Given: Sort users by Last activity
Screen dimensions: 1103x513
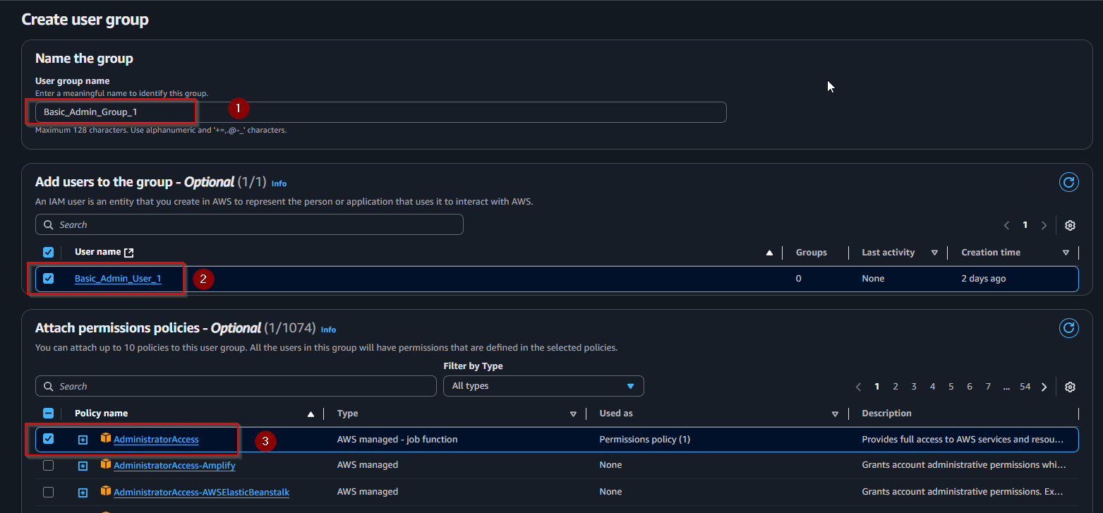Looking at the screenshot, I should (x=934, y=253).
